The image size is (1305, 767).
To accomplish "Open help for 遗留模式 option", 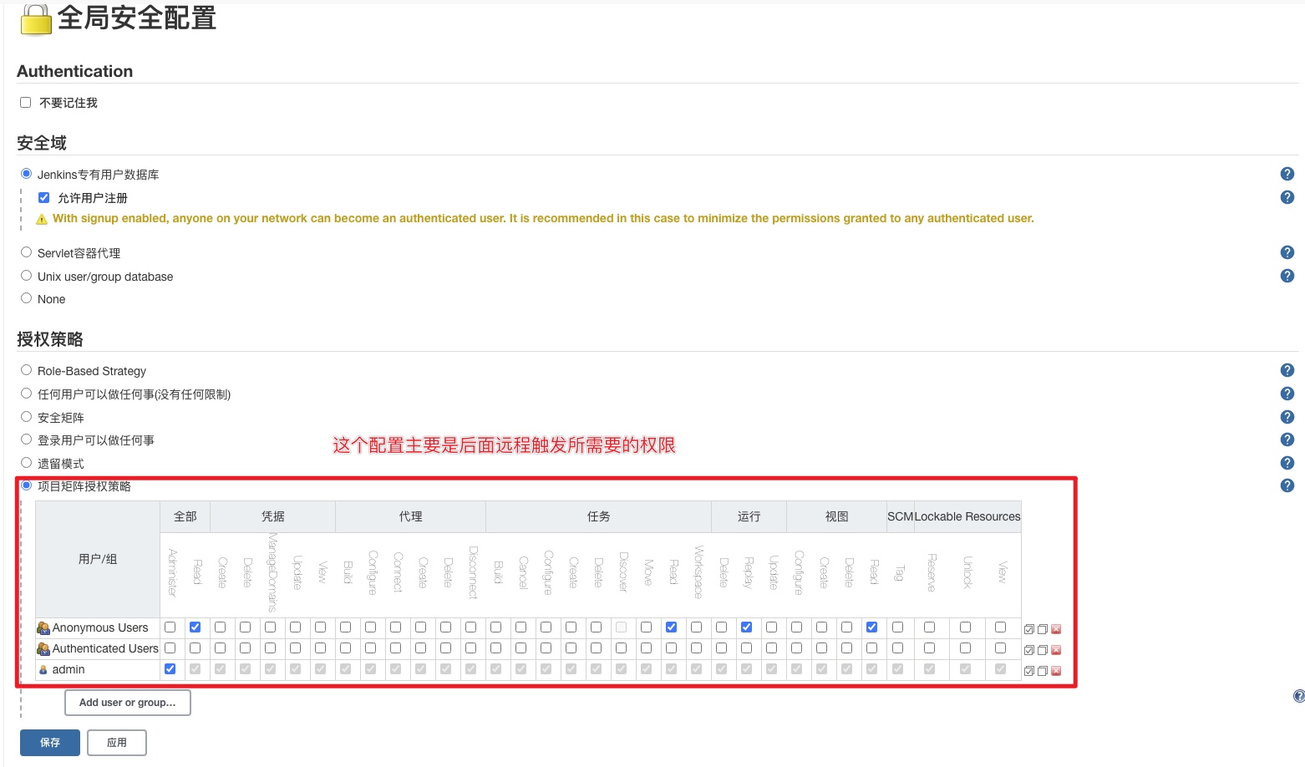I will 1287,463.
